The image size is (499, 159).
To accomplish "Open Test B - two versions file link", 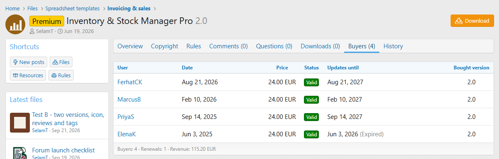I will 68,119.
